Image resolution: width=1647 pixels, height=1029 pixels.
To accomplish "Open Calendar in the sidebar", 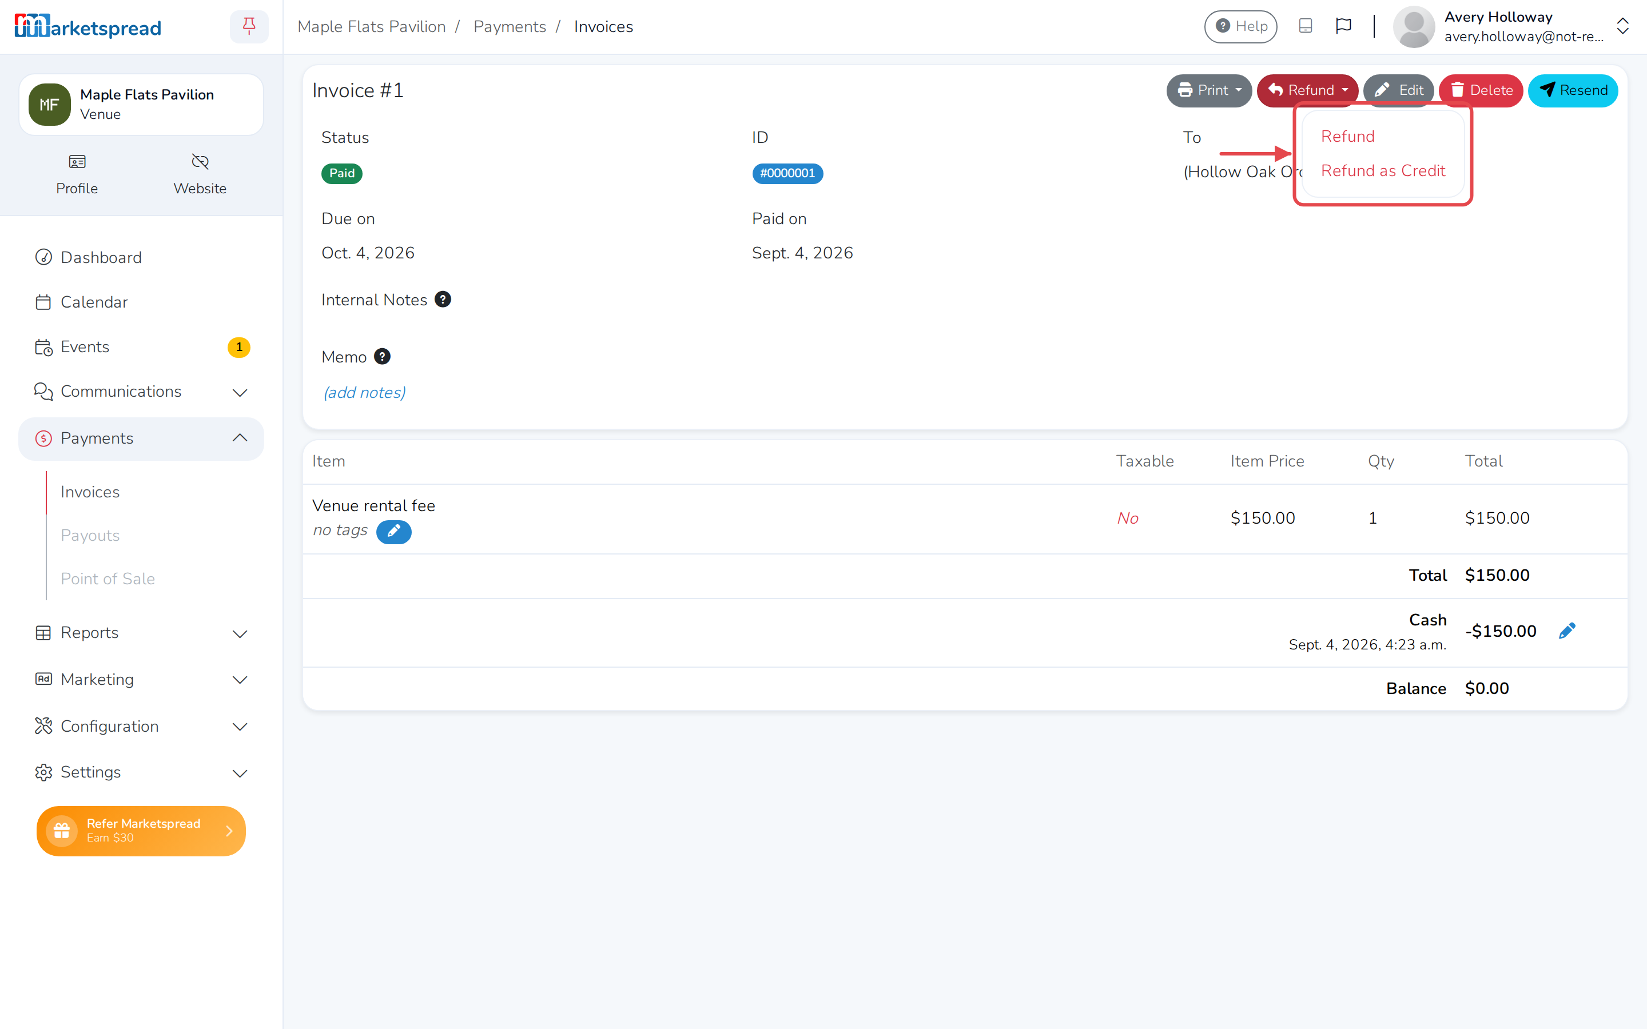I will 142,302.
